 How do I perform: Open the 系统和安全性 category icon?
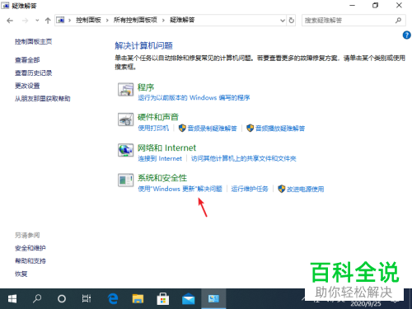pos(126,180)
